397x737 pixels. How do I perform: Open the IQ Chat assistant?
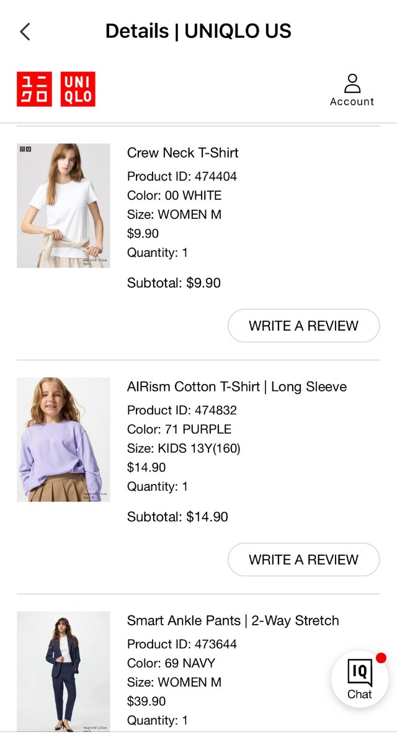360,679
